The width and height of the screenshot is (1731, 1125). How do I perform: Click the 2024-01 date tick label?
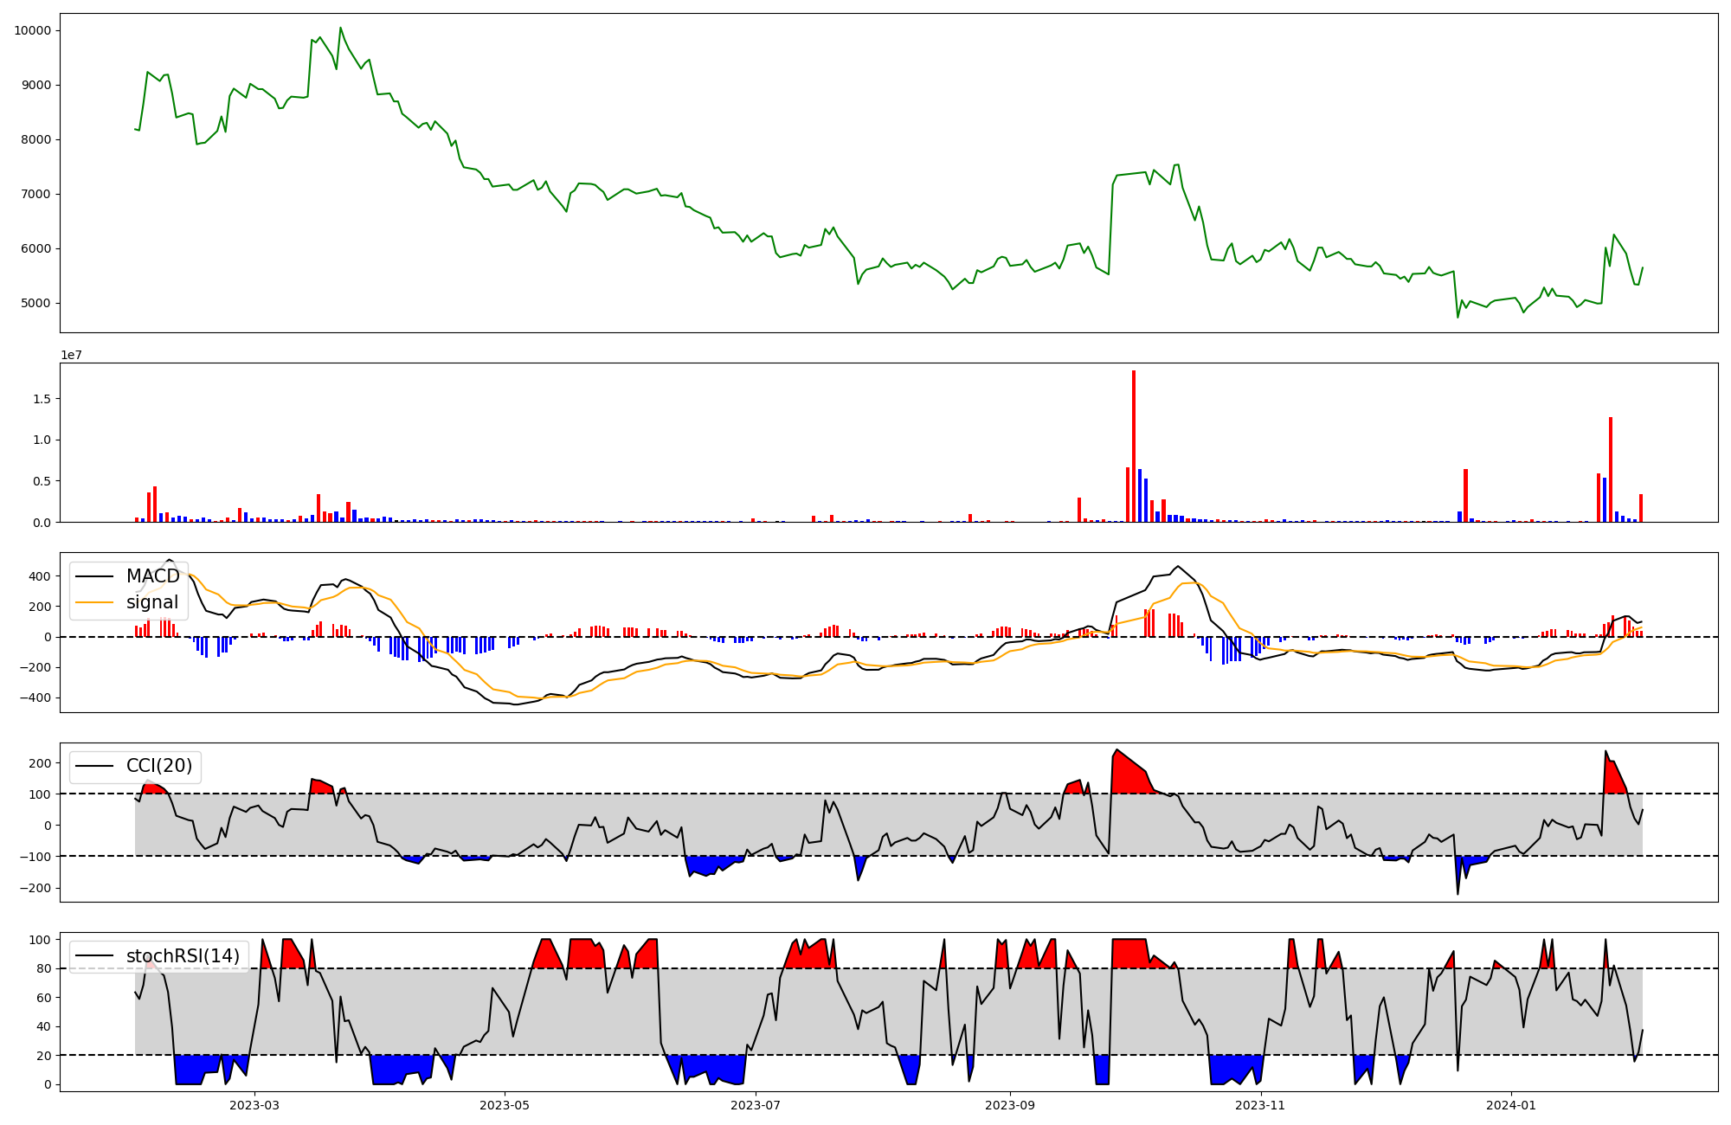click(1511, 1105)
